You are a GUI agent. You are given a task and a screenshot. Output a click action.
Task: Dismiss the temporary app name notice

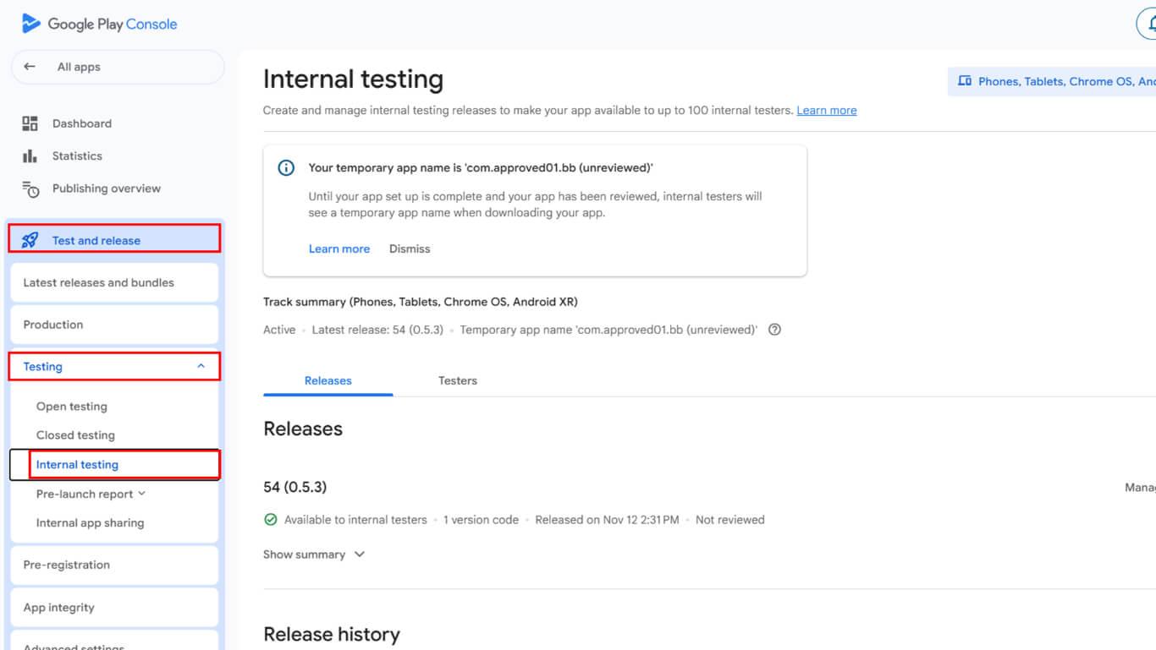(x=410, y=249)
